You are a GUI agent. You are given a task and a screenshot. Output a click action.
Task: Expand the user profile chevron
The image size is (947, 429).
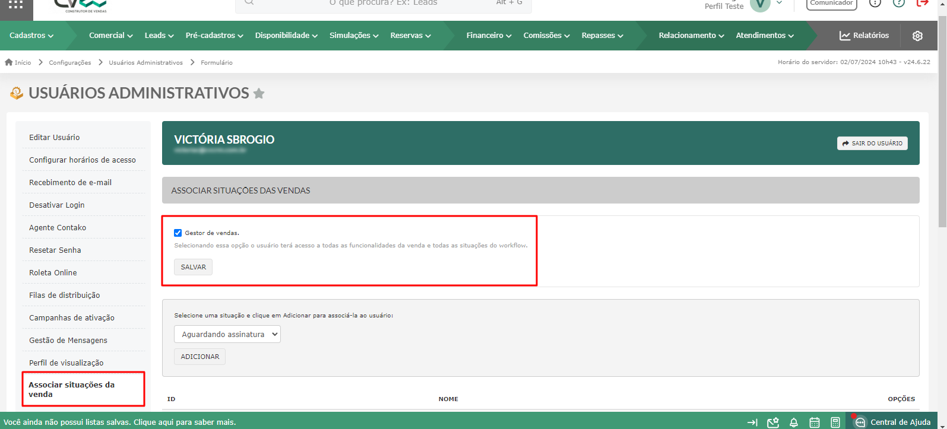(x=780, y=2)
